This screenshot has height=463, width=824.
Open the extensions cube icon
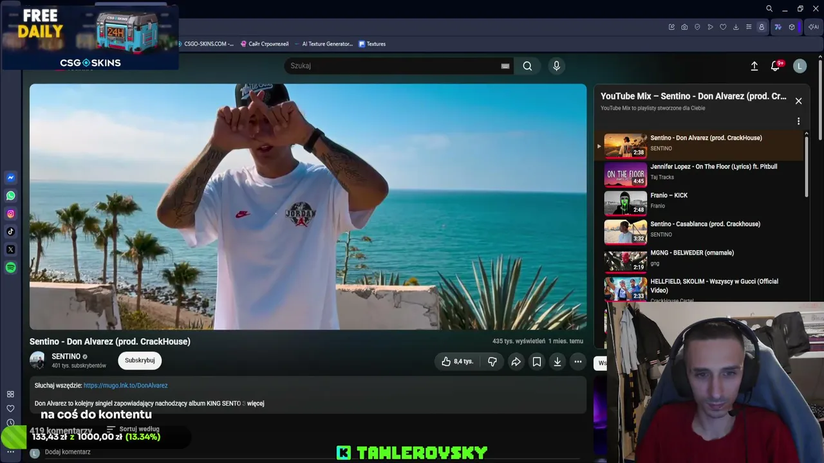tap(792, 27)
